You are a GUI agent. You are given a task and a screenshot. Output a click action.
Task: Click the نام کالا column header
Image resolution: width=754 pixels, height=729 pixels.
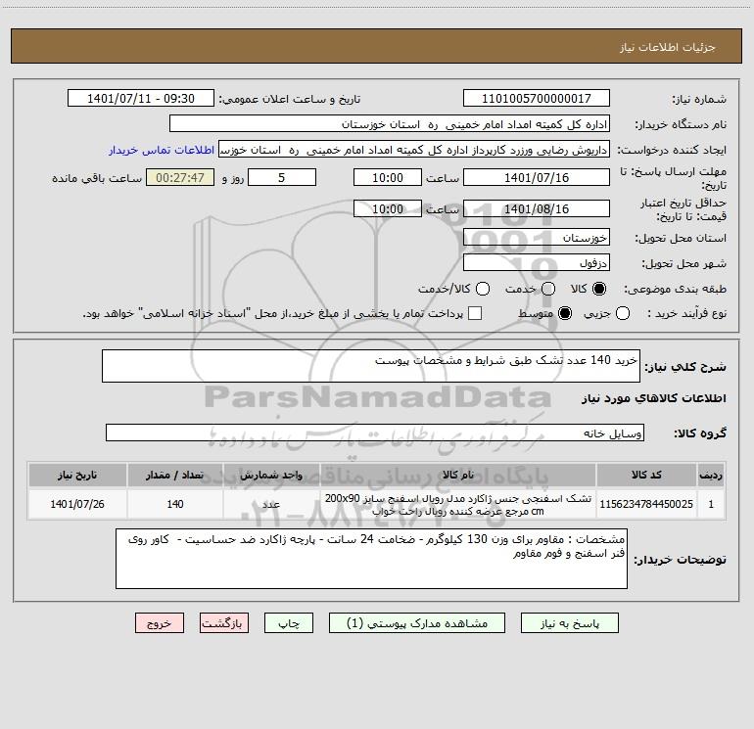coord(458,475)
